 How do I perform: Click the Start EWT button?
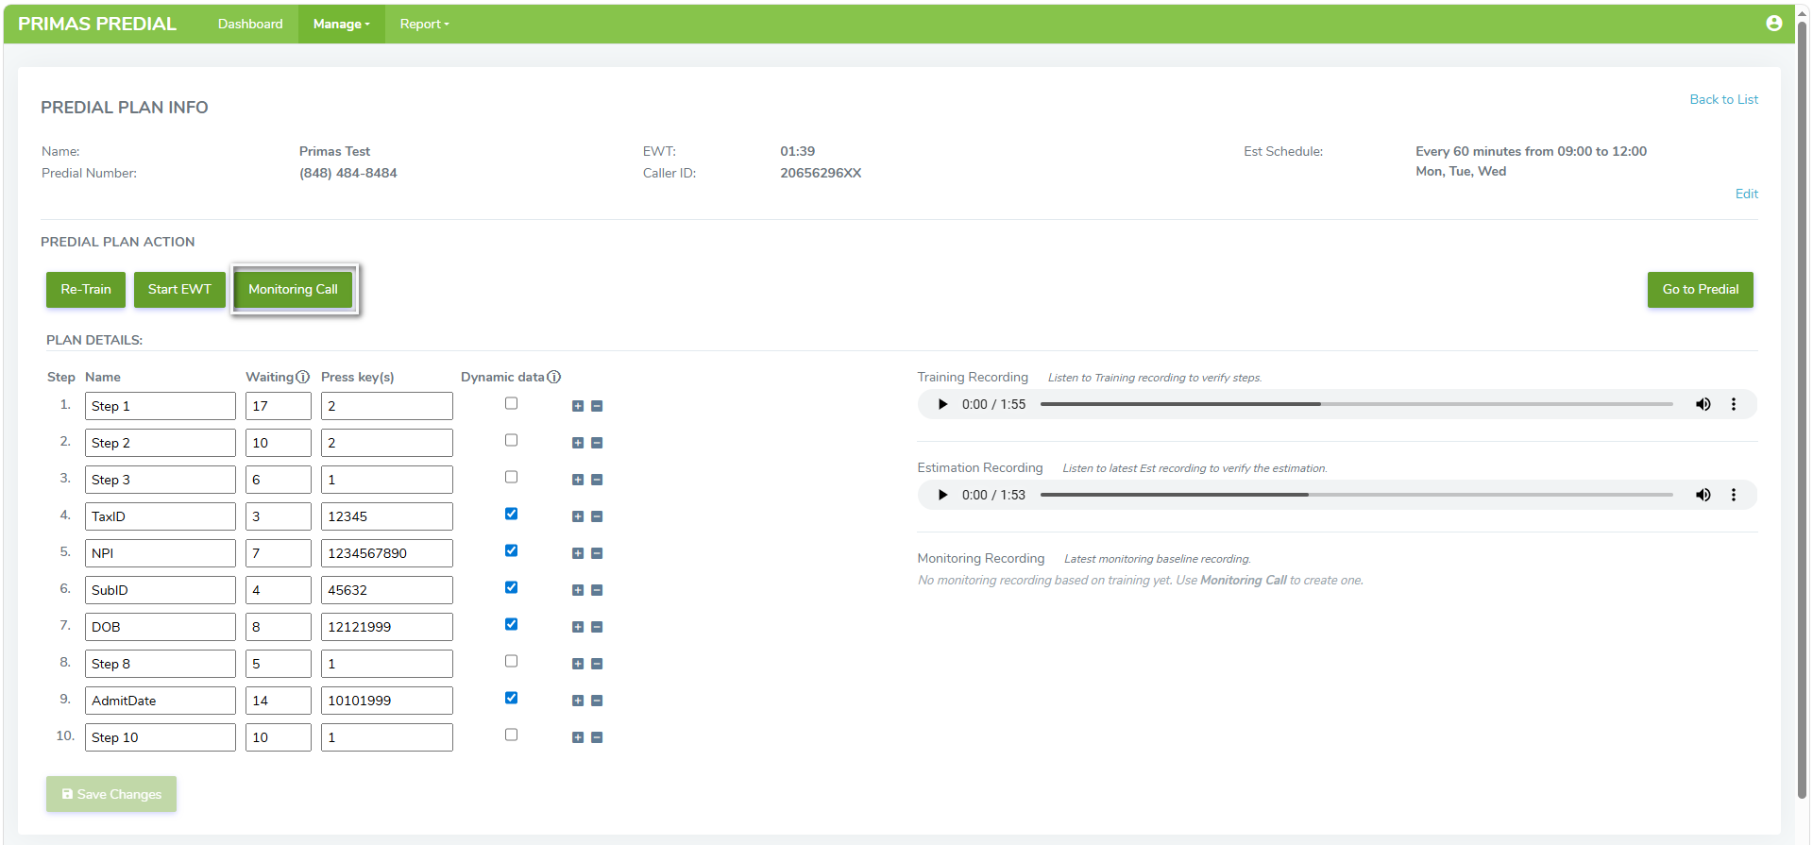[x=179, y=290]
